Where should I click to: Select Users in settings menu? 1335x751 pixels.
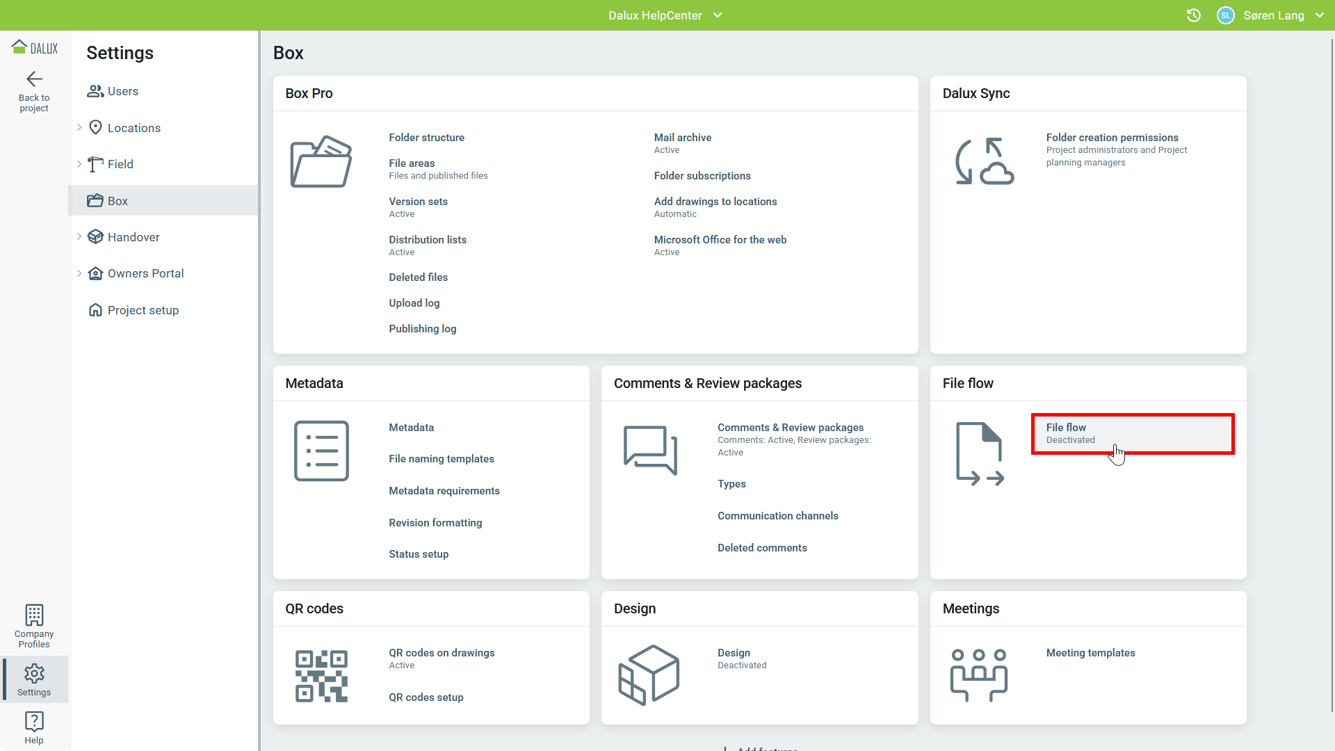(122, 91)
